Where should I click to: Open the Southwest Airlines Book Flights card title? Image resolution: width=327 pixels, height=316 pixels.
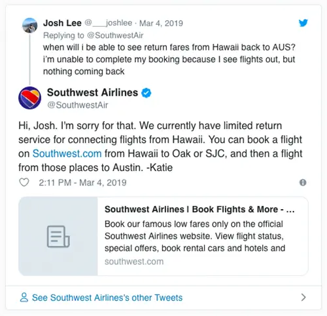pos(199,209)
